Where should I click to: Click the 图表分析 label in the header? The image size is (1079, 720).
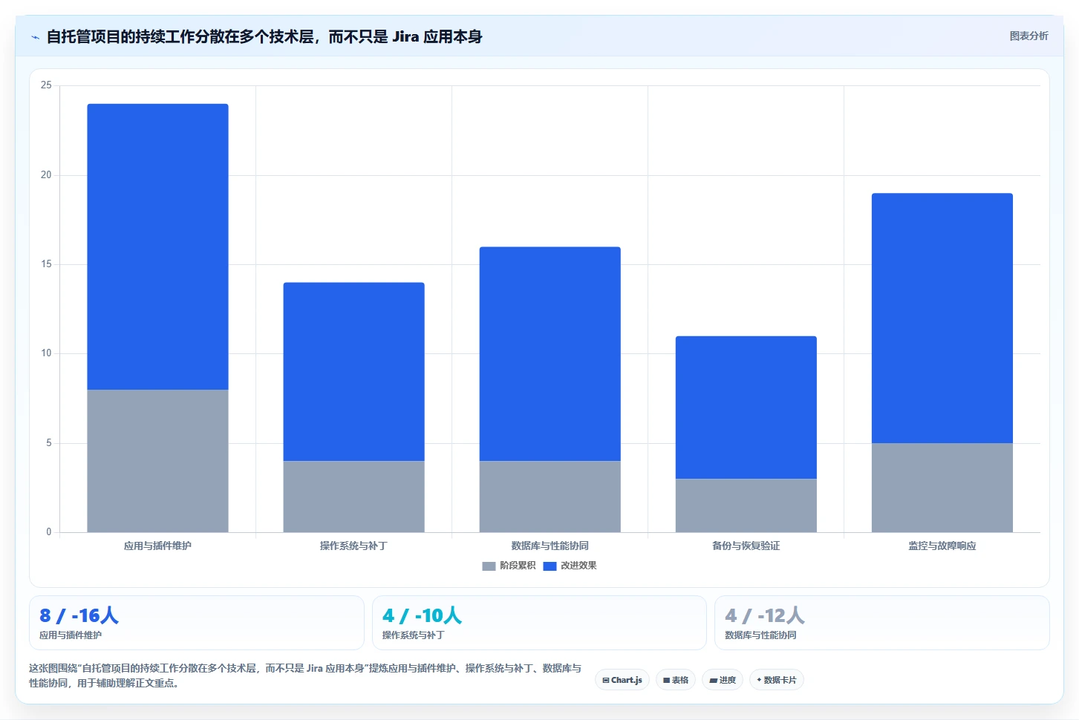point(1029,36)
